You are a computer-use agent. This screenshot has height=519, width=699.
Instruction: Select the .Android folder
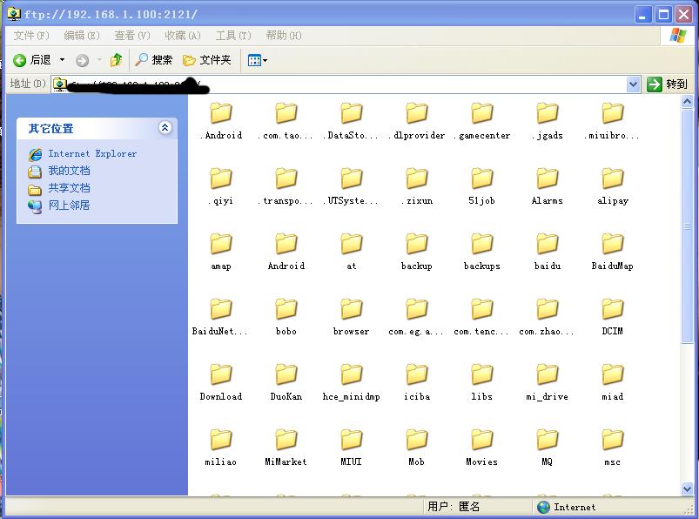coord(221,121)
